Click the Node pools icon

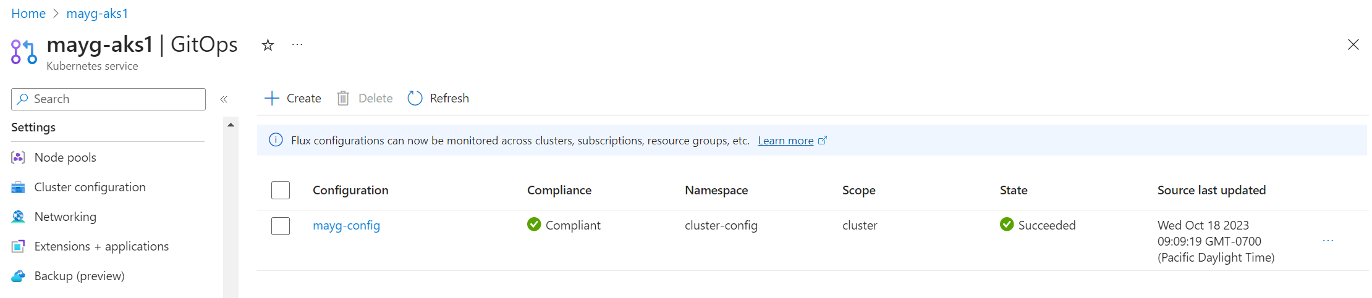[19, 157]
